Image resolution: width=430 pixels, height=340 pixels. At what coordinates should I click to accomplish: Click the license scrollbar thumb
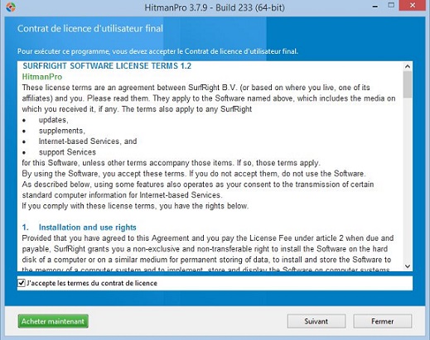point(408,84)
